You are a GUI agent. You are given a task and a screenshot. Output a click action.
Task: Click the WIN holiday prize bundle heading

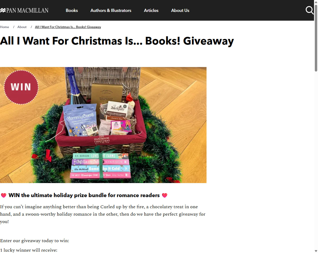[x=84, y=196]
